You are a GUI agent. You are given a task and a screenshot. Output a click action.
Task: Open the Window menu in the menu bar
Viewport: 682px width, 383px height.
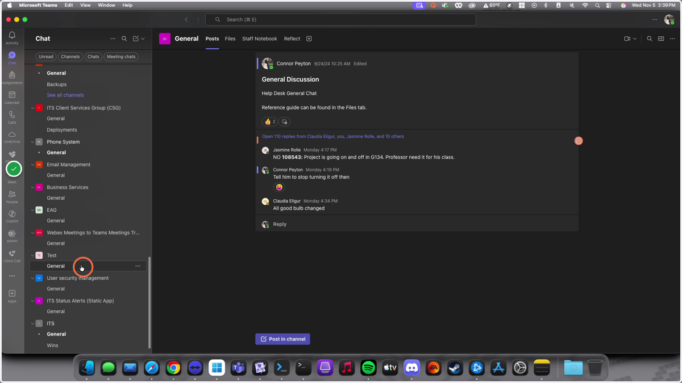tap(106, 5)
